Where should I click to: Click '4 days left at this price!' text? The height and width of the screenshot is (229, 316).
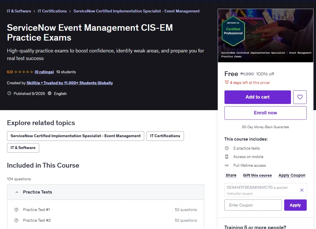[250, 83]
